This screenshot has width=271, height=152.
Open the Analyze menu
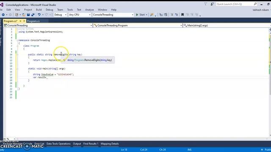pyautogui.click(x=89, y=10)
